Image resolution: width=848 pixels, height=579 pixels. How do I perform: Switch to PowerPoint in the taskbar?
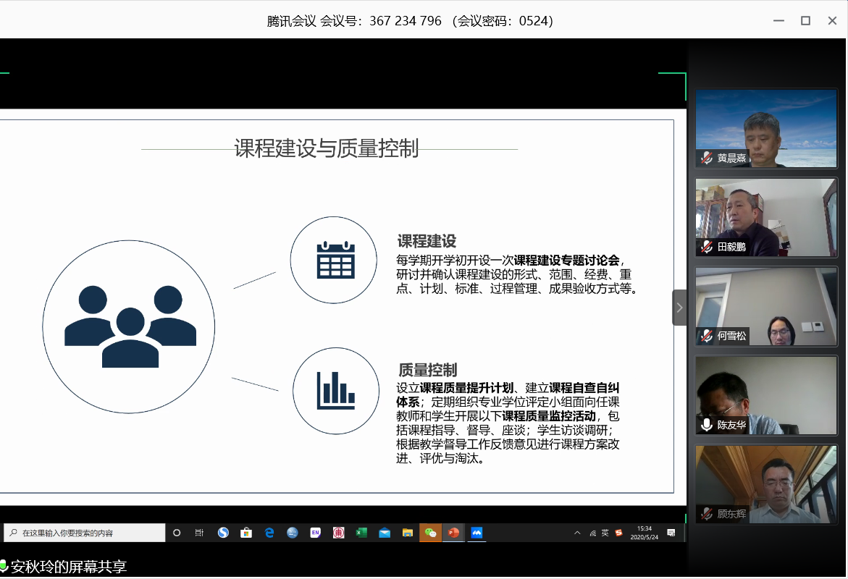pyautogui.click(x=453, y=533)
